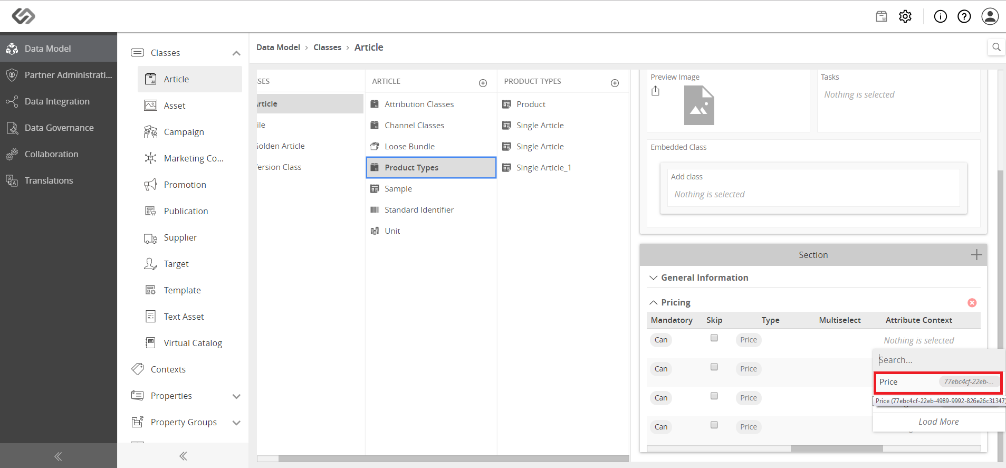Open Translations in sidebar
1006x468 pixels.
(x=59, y=180)
